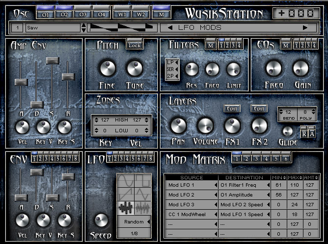
Task: Select LFO number 3 tab
Action: 121,157
